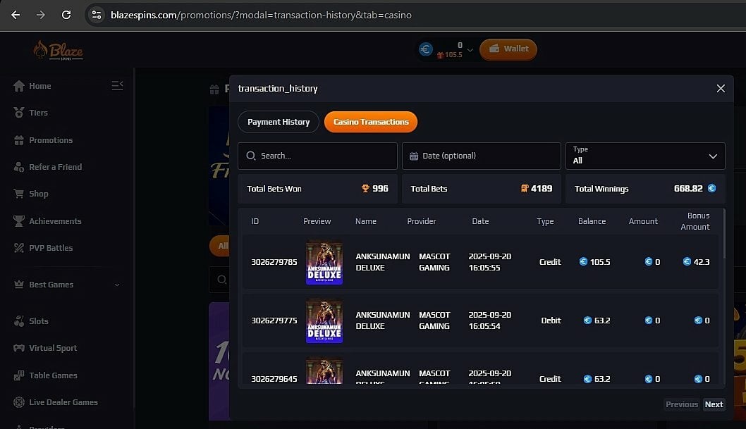Screen dimensions: 746x429
Task: Click date 2025-09-20 16:05:55
Action: click(489, 262)
